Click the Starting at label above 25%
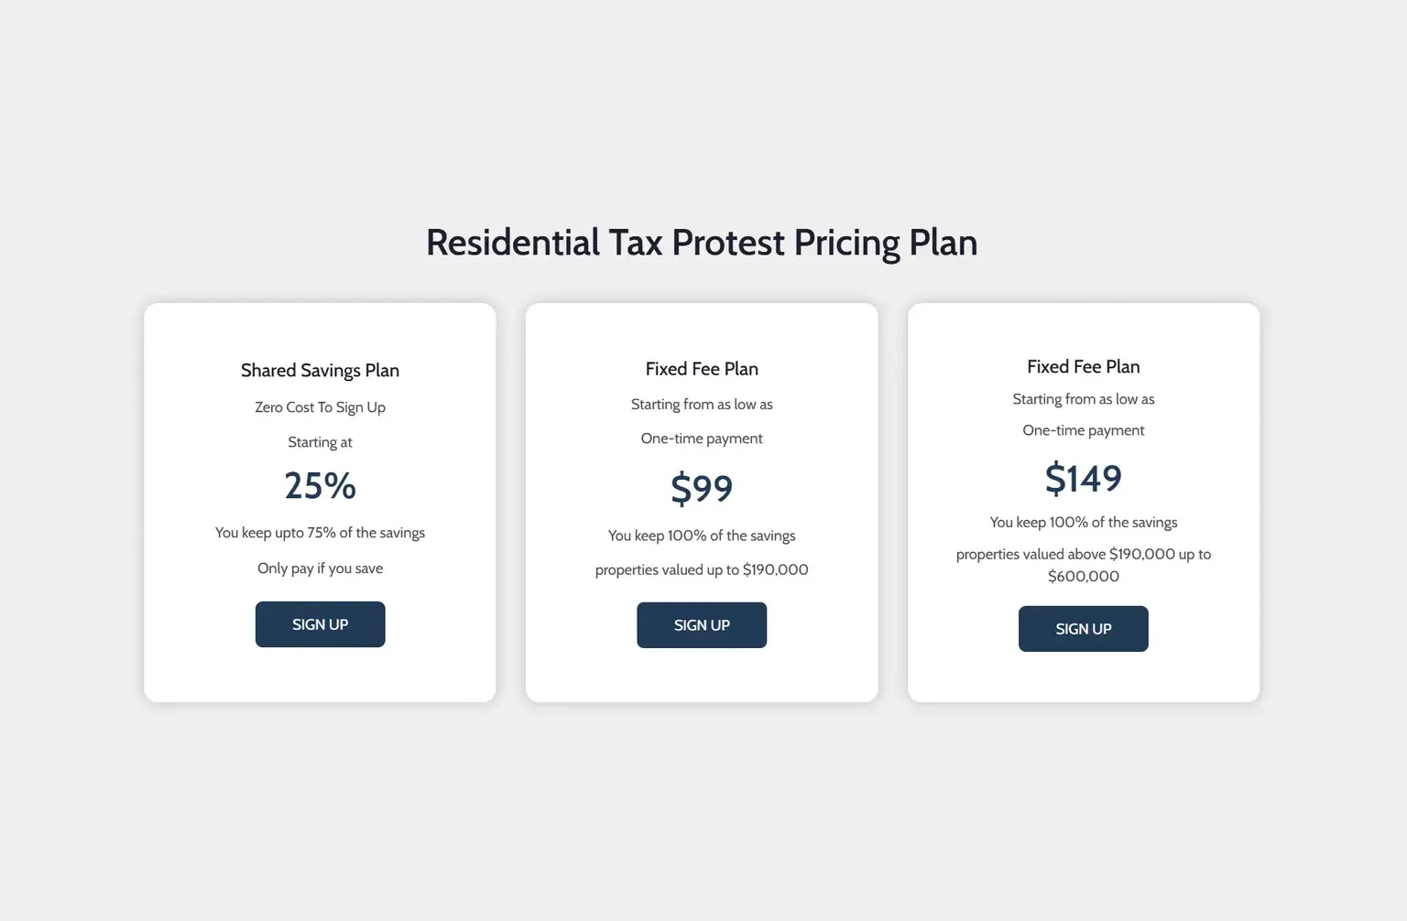Image resolution: width=1407 pixels, height=921 pixels. pyautogui.click(x=320, y=442)
